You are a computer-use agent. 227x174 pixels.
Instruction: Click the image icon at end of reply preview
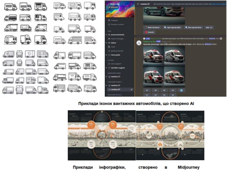click(x=221, y=38)
